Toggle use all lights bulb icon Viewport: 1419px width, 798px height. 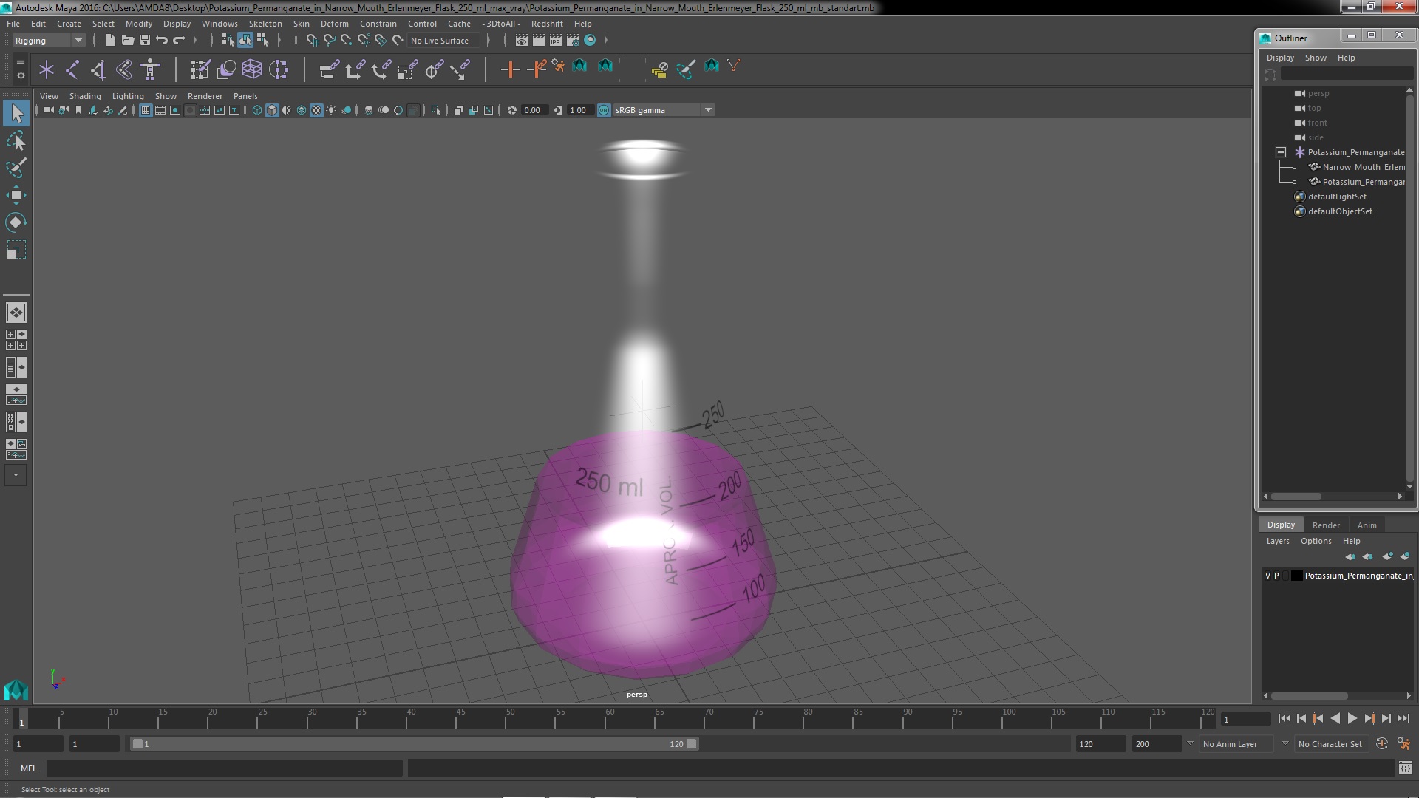[x=331, y=110]
